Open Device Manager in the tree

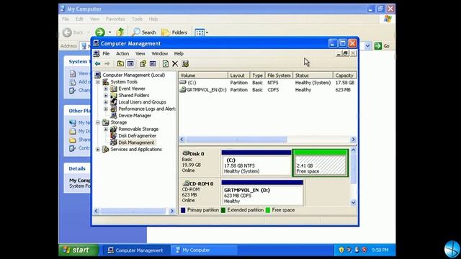135,115
